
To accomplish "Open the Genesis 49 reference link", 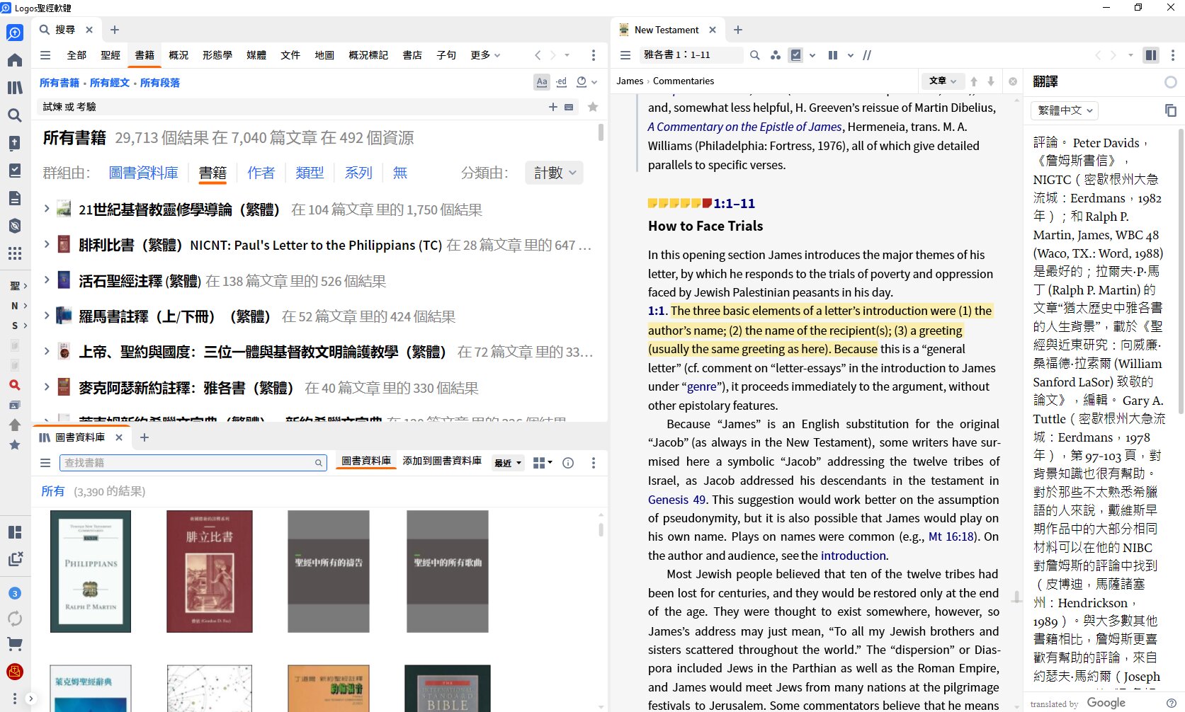I will coord(676,500).
